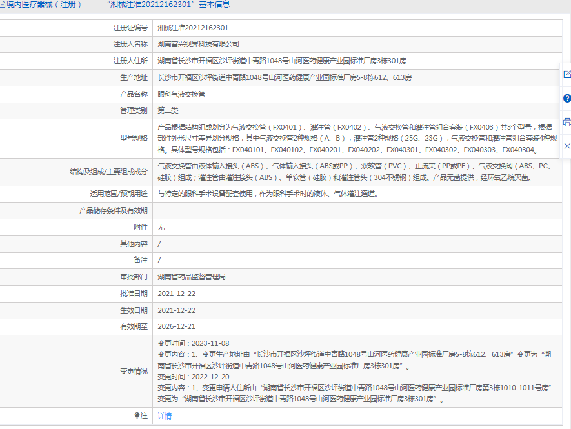Click the change time 变更时间：2022-12-20 line

coord(194,377)
